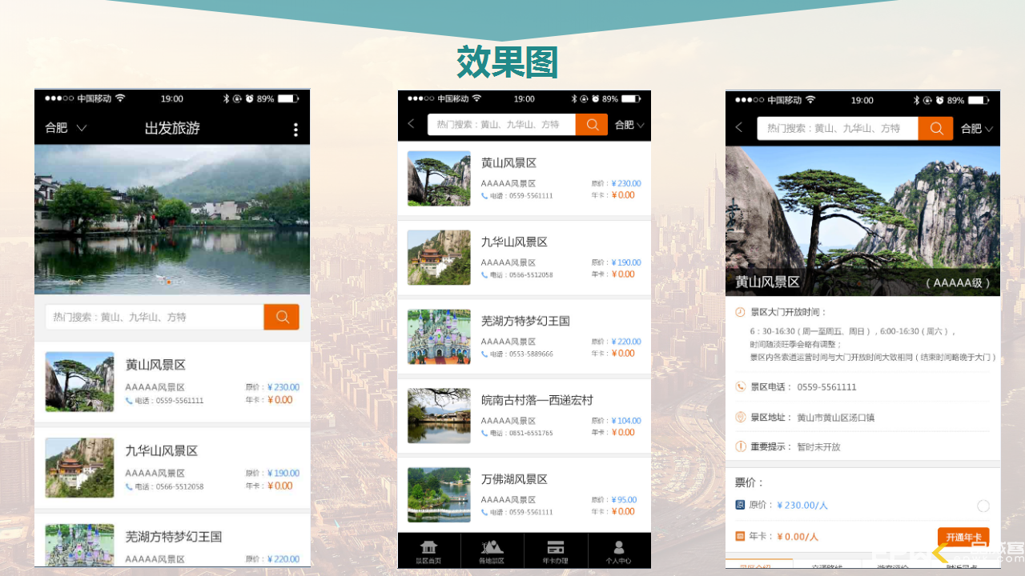Screen dimensions: 1025x576
Task: Click the blue 原 icon beside 原价
Action: coord(740,505)
